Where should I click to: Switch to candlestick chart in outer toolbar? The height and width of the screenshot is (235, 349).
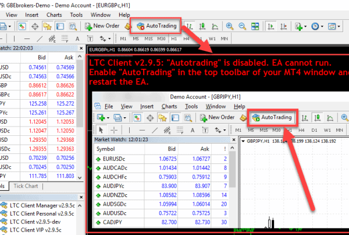202,26
